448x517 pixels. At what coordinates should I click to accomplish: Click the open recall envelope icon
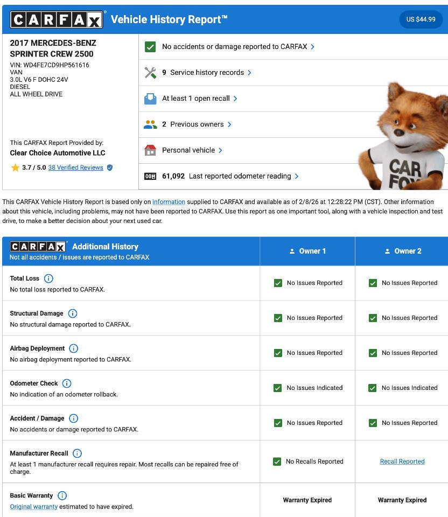point(150,99)
